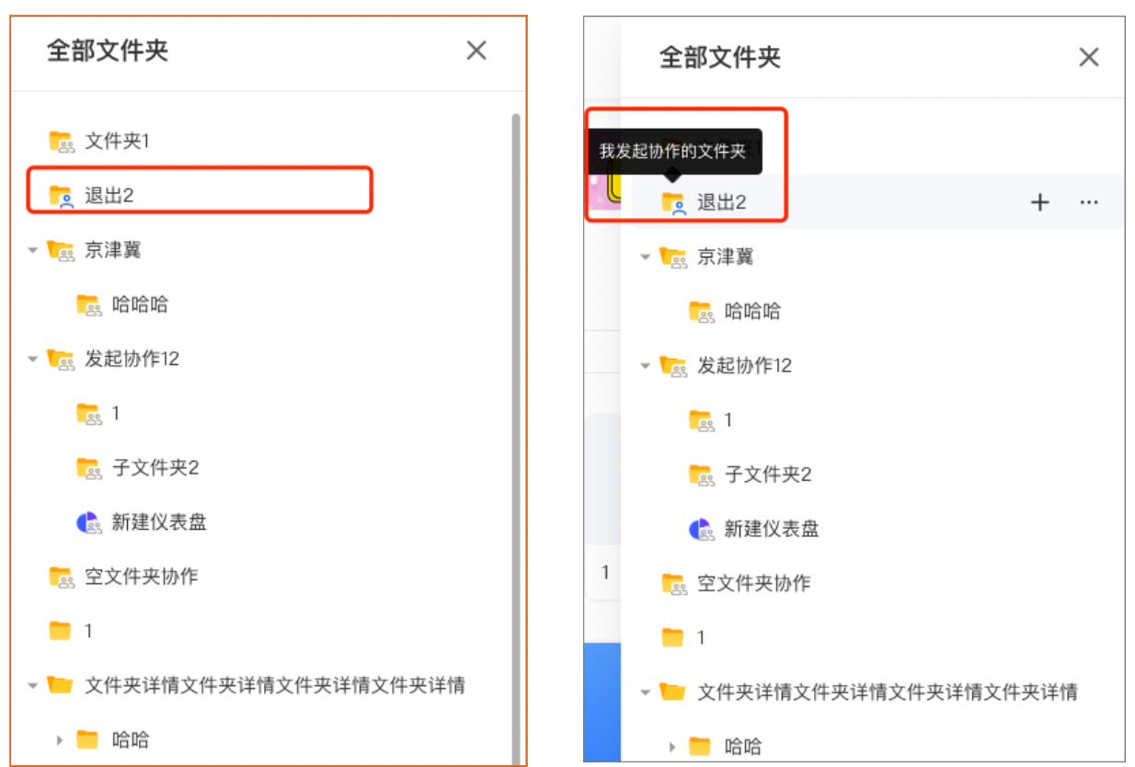Screen dimensions: 1135x767
Task: Collapse 发起协作12 folder in right panel
Action: tap(646, 366)
